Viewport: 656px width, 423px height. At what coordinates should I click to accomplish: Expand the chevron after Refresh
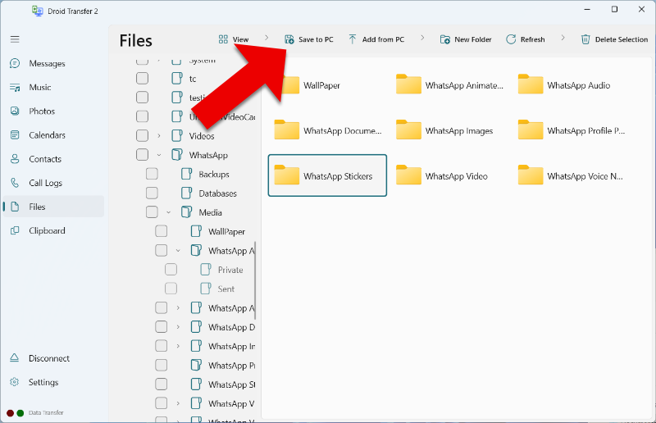point(563,38)
